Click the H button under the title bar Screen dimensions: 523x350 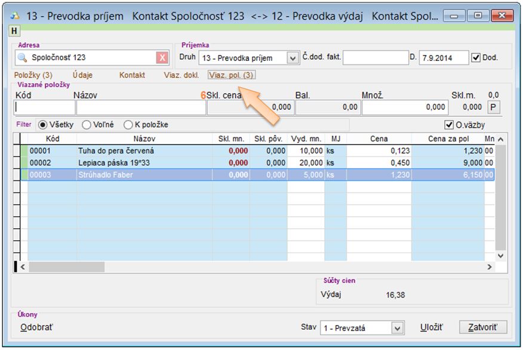pos(14,30)
